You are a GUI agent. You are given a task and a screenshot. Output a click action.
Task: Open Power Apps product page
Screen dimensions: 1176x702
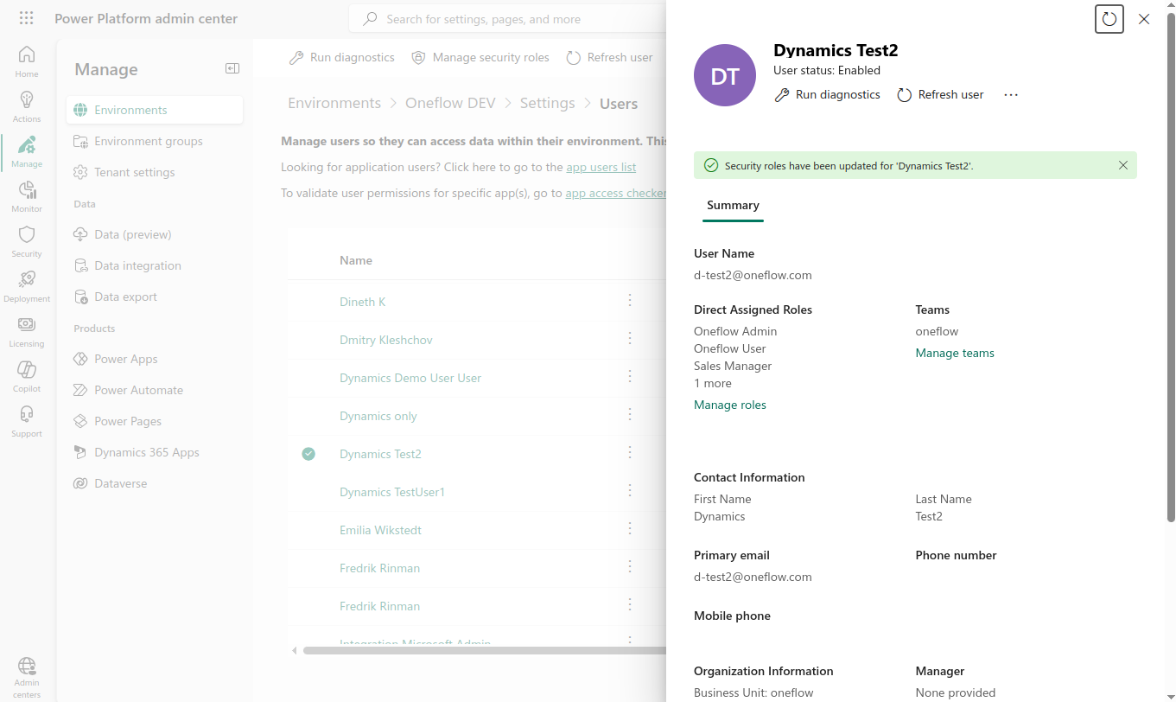155,359
